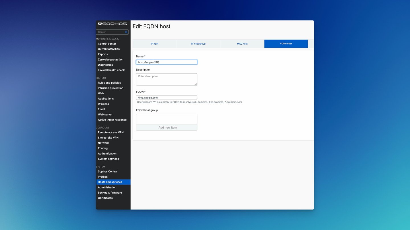The width and height of the screenshot is (410, 230).
Task: Open Certificates menu item
Action: [x=105, y=198]
